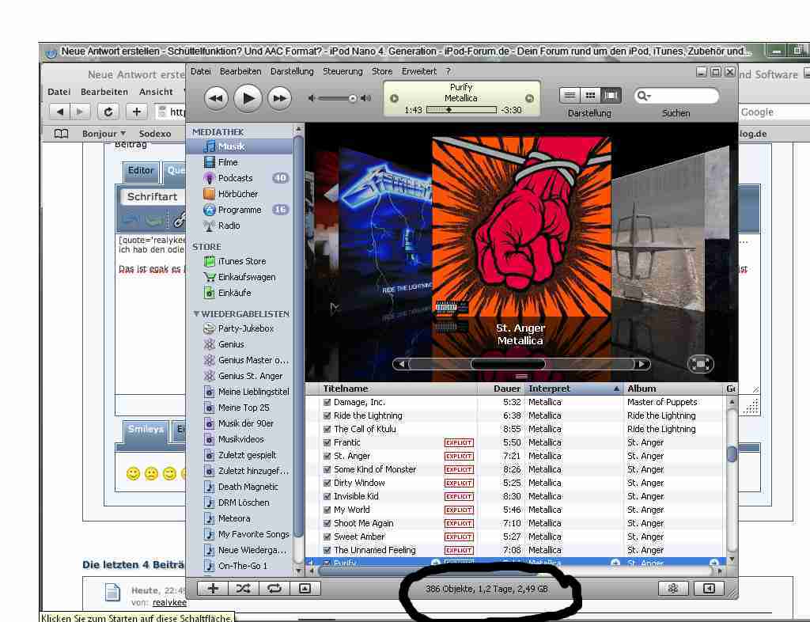This screenshot has height=622, width=810.
Task: Sort songs by Dauer column
Action: 501,389
